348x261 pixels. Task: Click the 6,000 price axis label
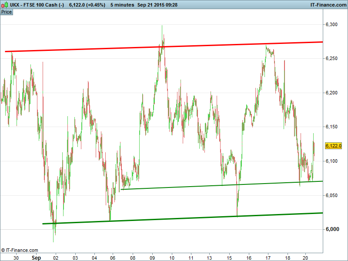pyautogui.click(x=331, y=229)
